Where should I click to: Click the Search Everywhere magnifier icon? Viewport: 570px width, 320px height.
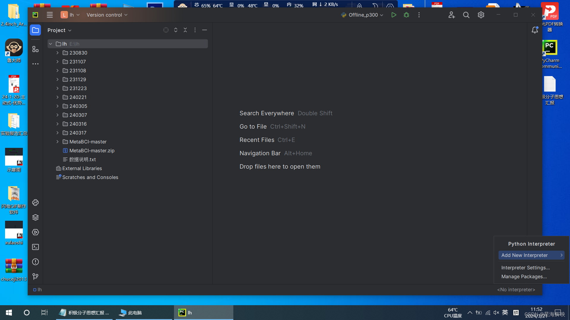pos(466,15)
